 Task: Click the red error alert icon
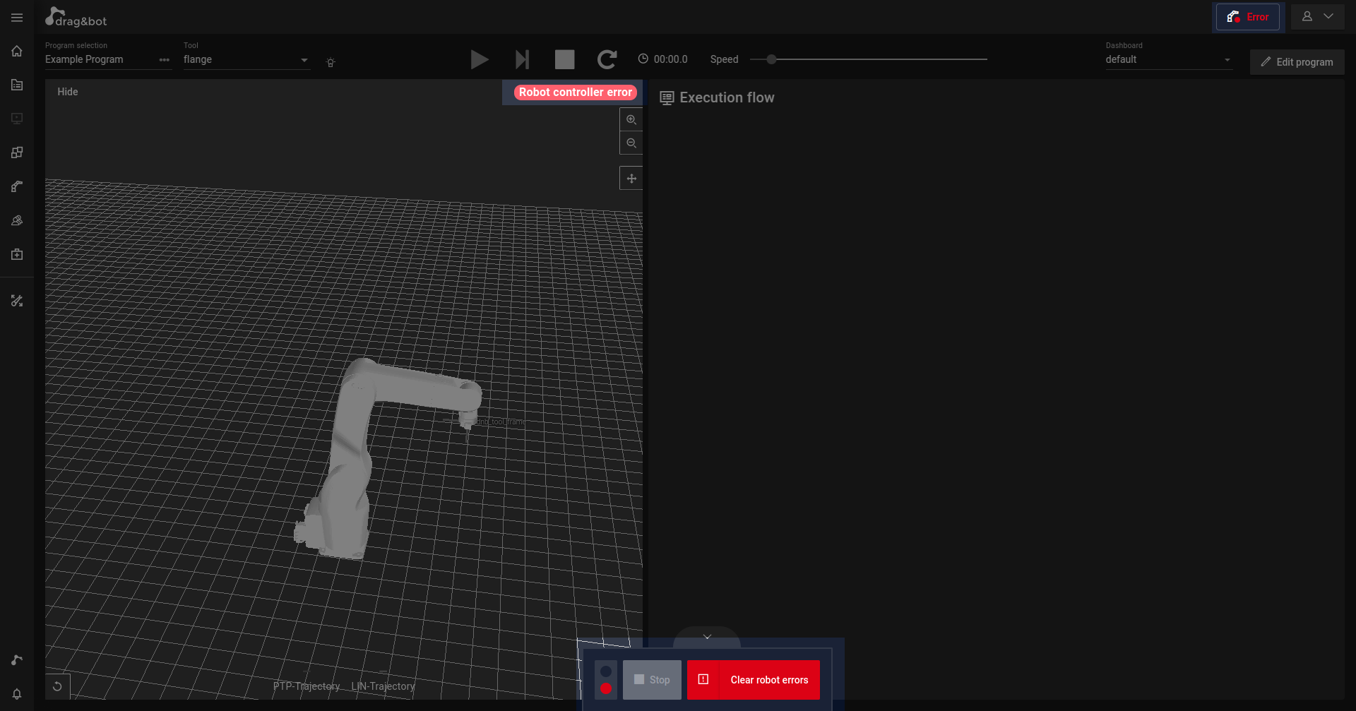click(x=703, y=680)
